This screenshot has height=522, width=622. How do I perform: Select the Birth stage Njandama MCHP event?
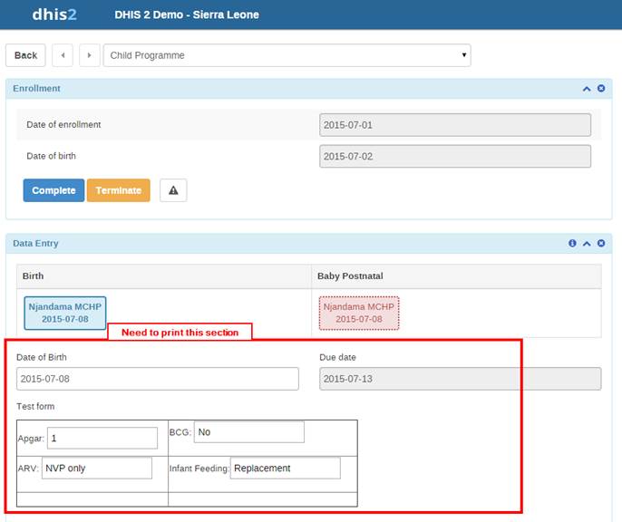[64, 313]
